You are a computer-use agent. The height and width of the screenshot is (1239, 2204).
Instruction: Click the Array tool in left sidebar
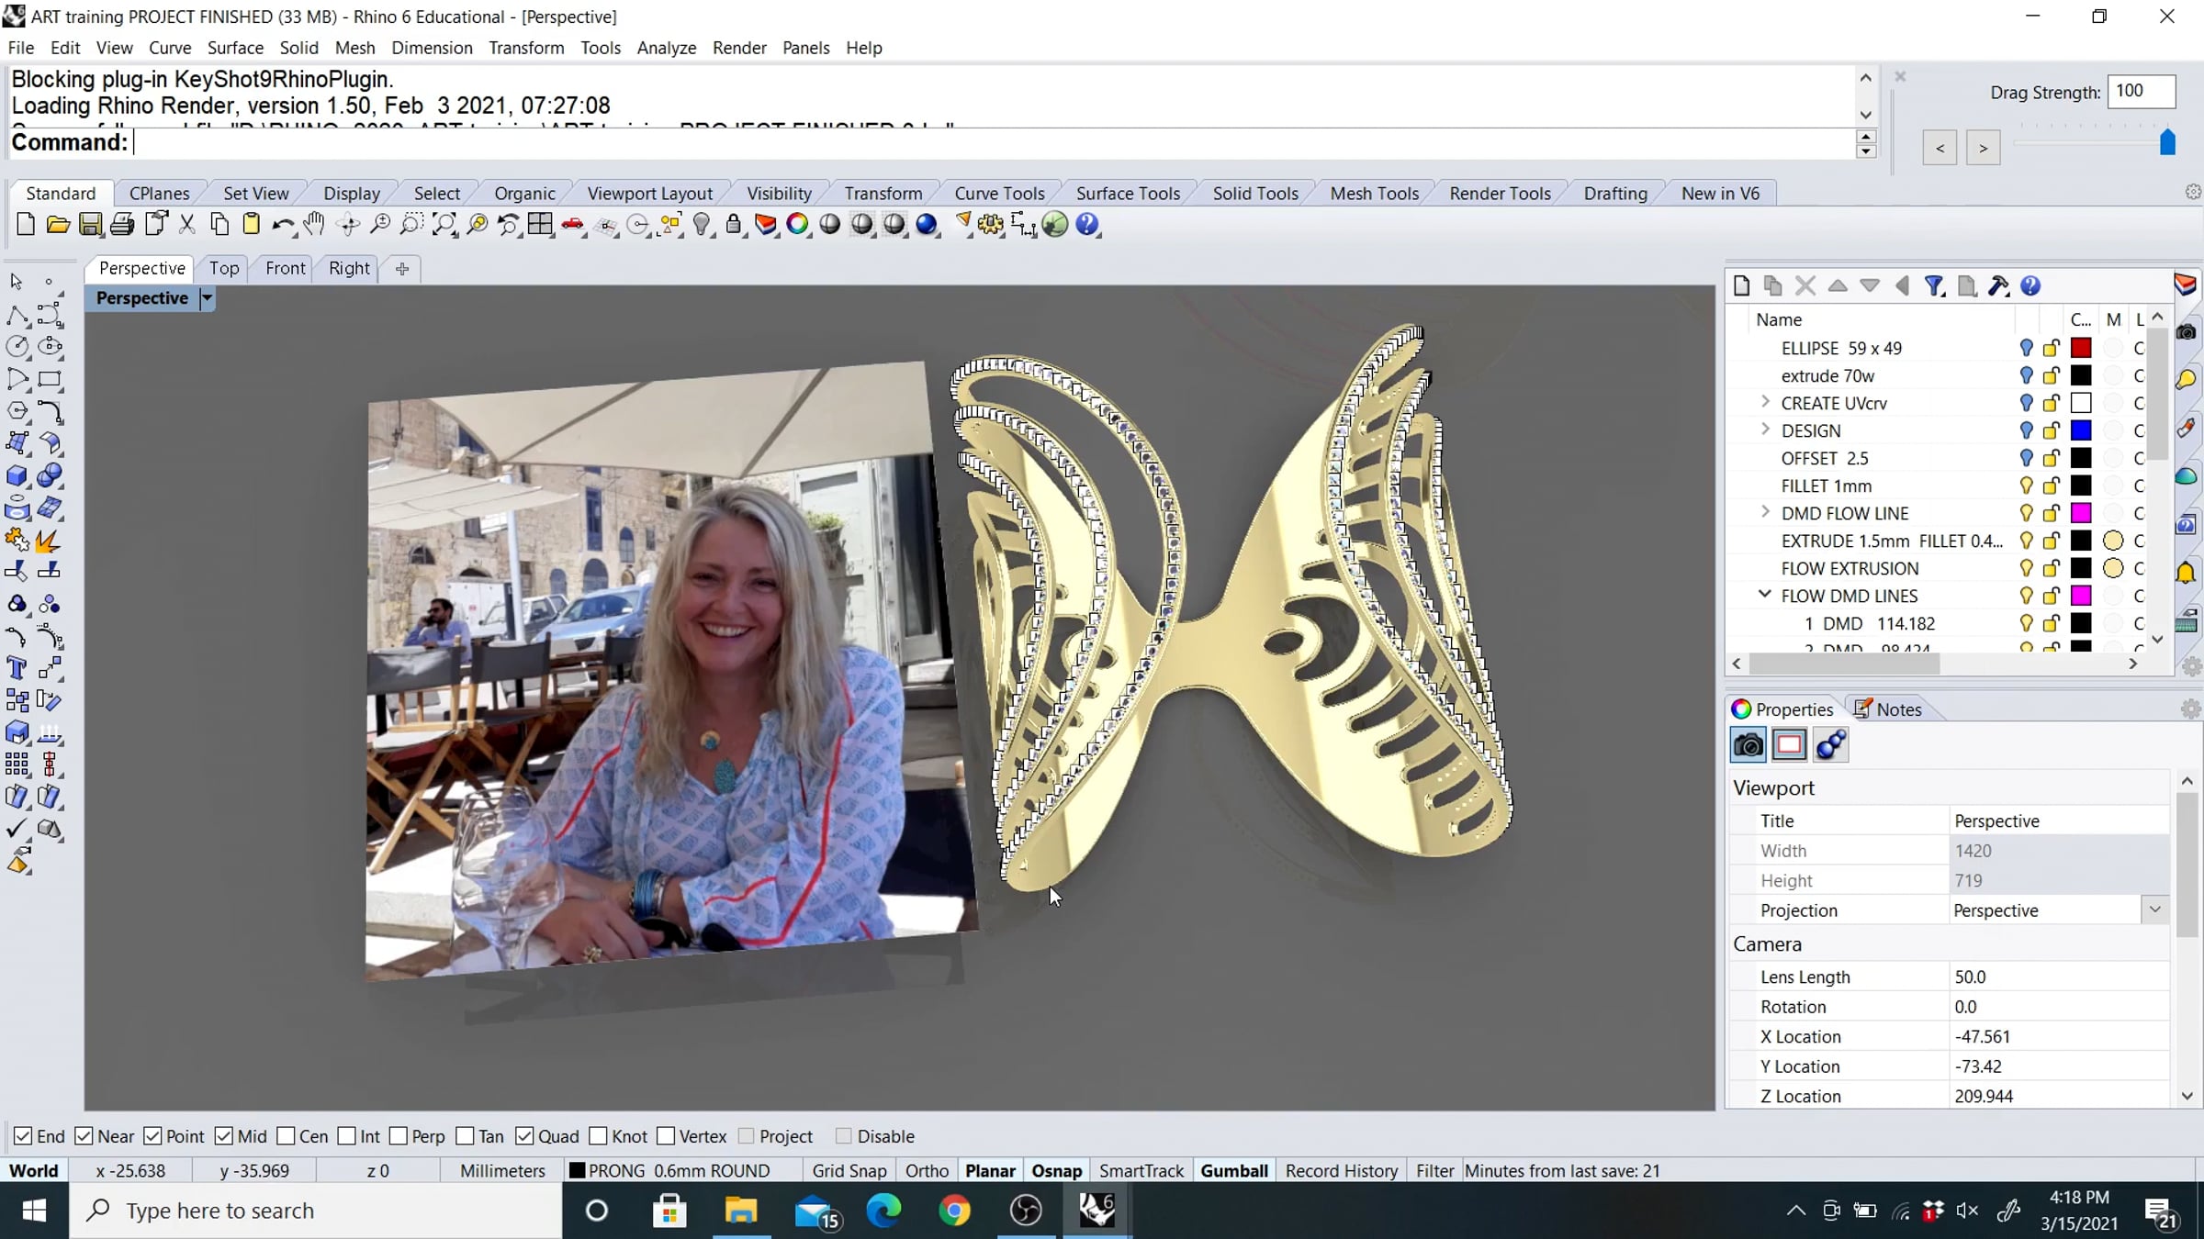17,765
